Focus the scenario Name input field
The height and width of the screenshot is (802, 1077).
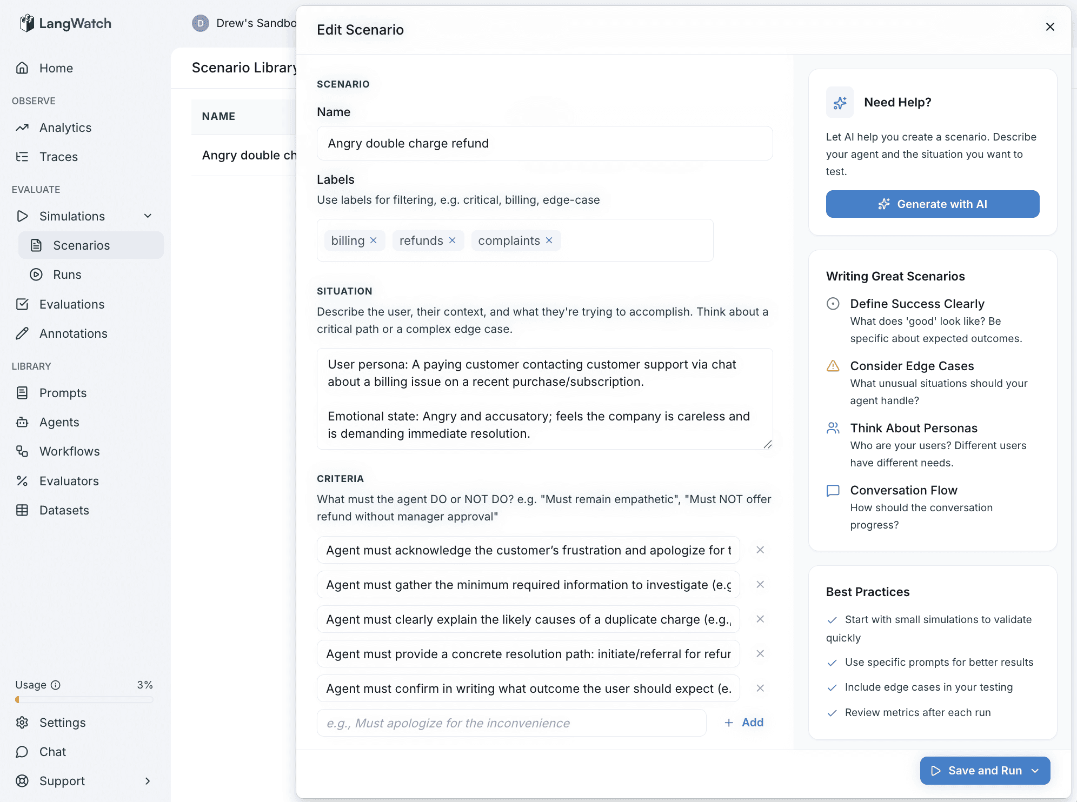tap(544, 143)
